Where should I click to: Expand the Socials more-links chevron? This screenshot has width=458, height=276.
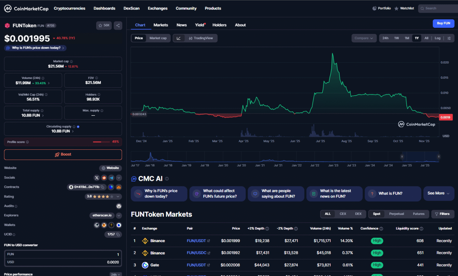(x=119, y=178)
